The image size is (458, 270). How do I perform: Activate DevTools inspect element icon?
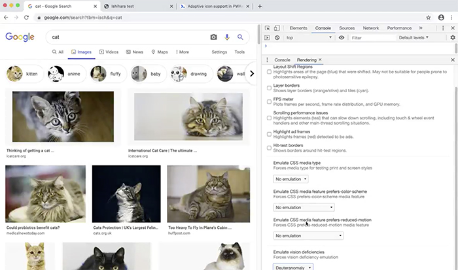(267, 28)
